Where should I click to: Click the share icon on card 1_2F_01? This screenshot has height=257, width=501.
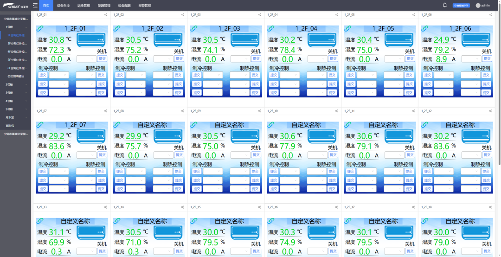pyautogui.click(x=105, y=15)
